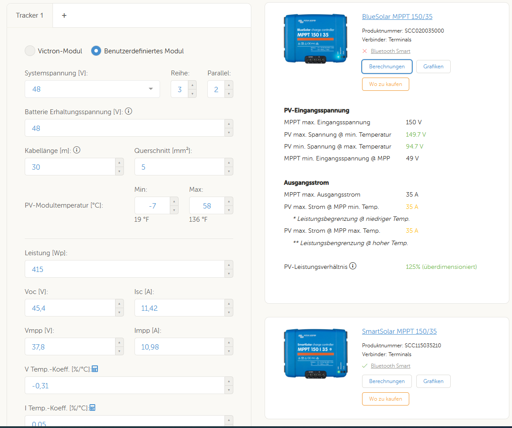The image size is (512, 428).
Task: Focus the V Temp.-Koeff. input field
Action: coord(125,386)
